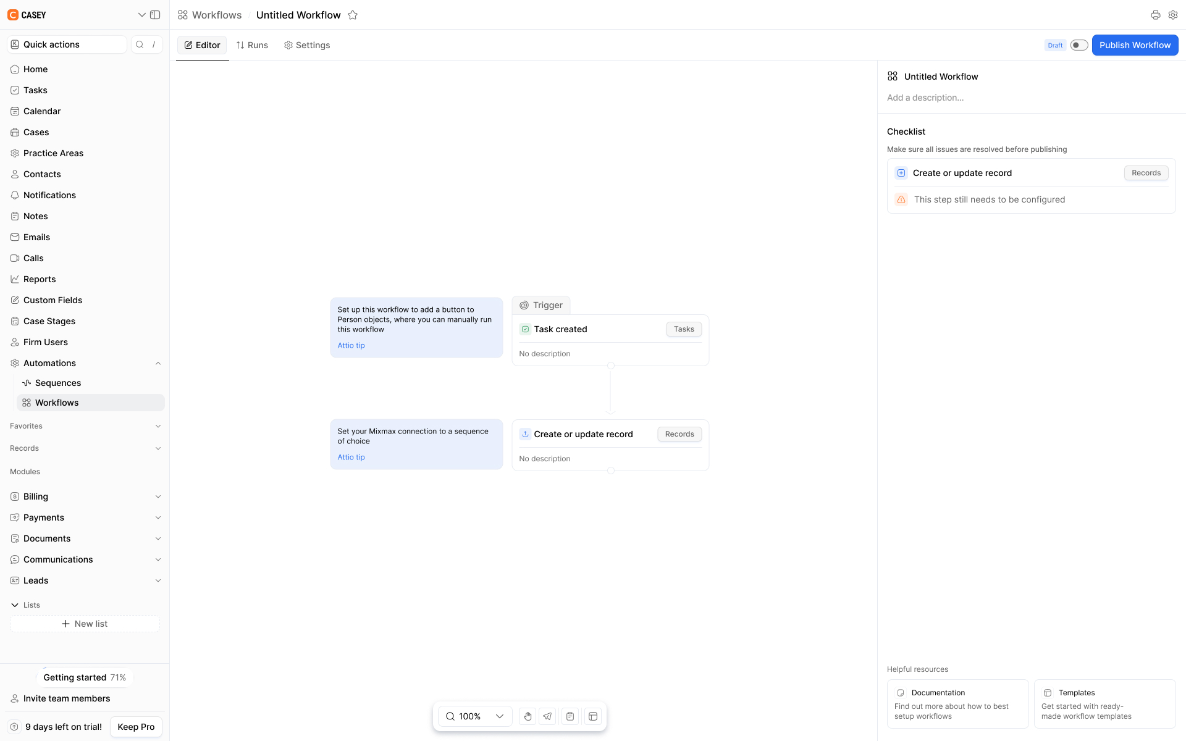Viewport: 1186px width, 741px height.
Task: Select the hand pan tool in bottom toolbar
Action: [x=528, y=716]
